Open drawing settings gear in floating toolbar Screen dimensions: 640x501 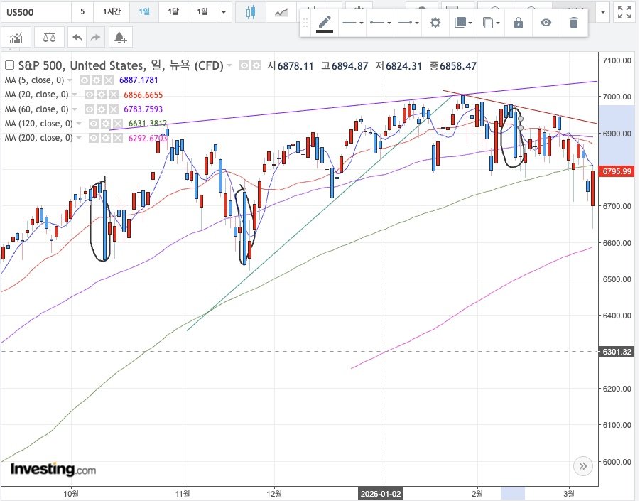[435, 23]
